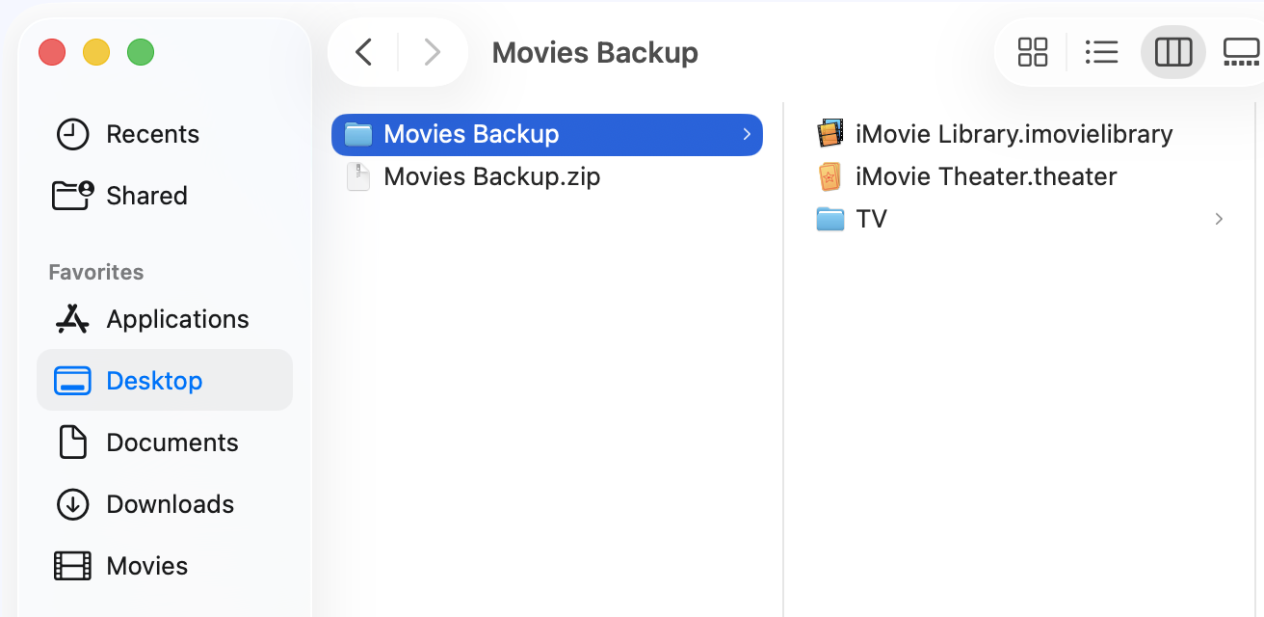Select the TV folder
Image resolution: width=1264 pixels, height=617 pixels.
tap(871, 219)
